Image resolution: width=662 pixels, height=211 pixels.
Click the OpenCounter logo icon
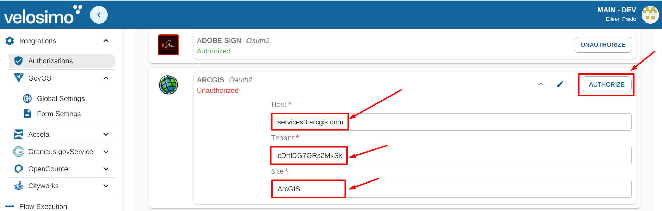click(x=19, y=169)
